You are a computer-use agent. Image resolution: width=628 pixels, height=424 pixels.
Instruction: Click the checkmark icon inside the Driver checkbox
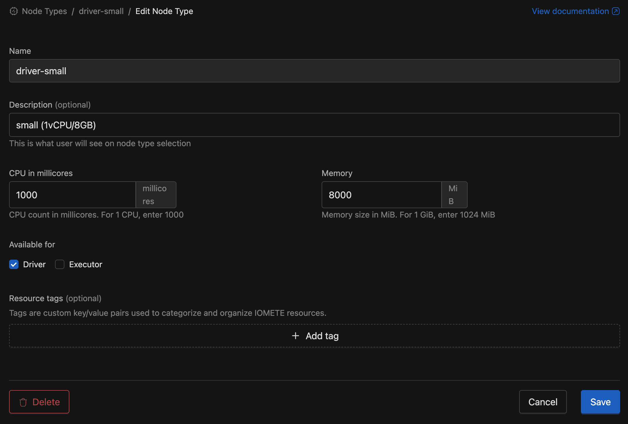tap(14, 264)
